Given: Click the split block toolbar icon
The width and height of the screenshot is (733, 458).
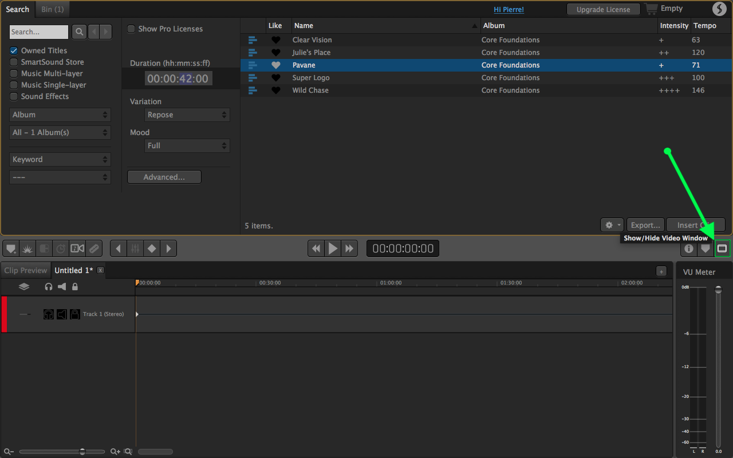Looking at the screenshot, I should click(x=44, y=248).
